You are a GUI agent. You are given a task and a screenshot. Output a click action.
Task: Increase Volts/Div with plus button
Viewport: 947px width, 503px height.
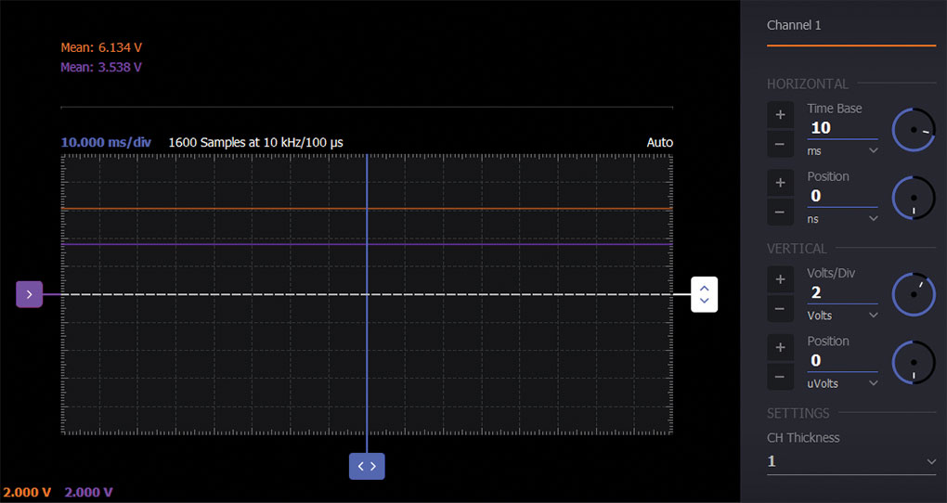click(780, 279)
